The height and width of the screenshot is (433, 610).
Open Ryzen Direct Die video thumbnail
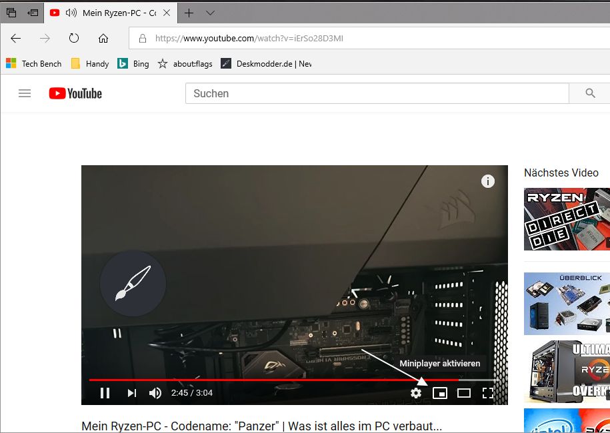(x=567, y=219)
